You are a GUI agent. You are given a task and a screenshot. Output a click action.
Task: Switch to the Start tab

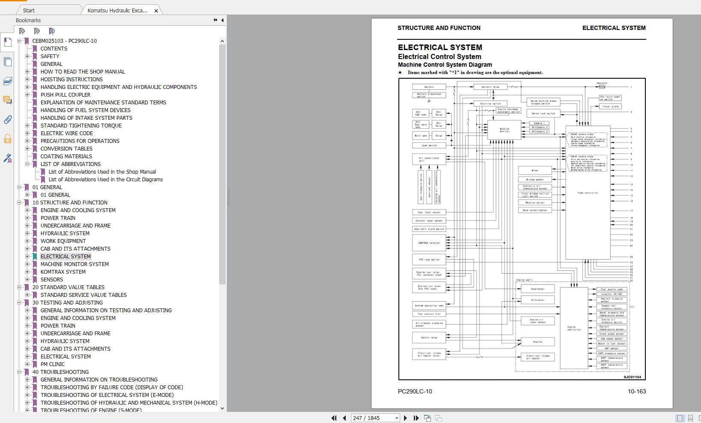tap(29, 10)
